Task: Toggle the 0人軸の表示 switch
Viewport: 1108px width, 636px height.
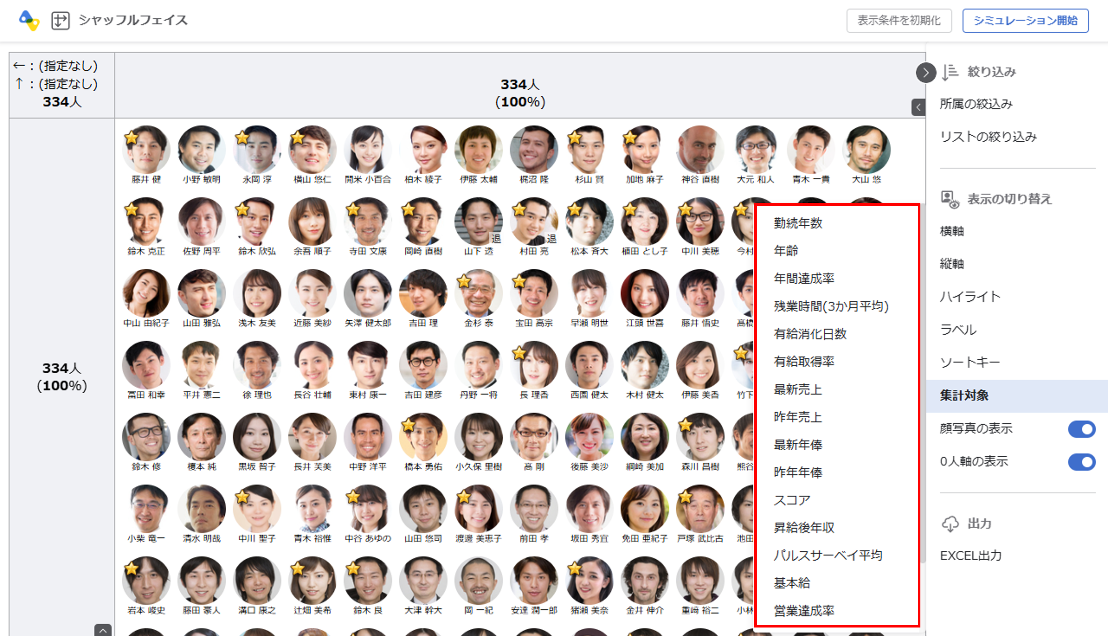Action: point(1081,462)
